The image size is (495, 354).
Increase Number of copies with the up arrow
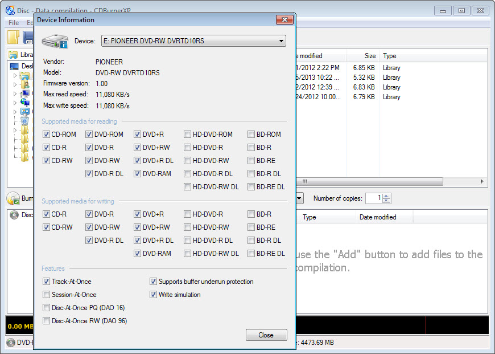386,196
